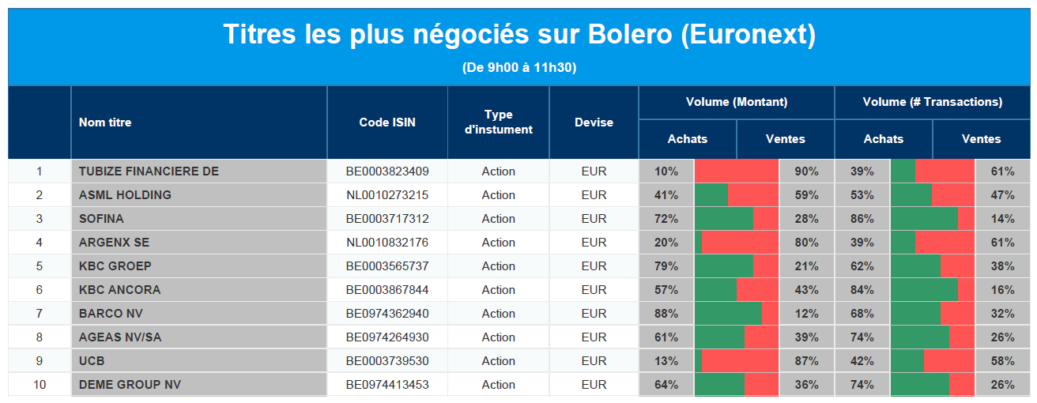The image size is (1037, 403).
Task: Click ISIN code BE0974413453 for DEME GROUP
Action: tap(387, 385)
